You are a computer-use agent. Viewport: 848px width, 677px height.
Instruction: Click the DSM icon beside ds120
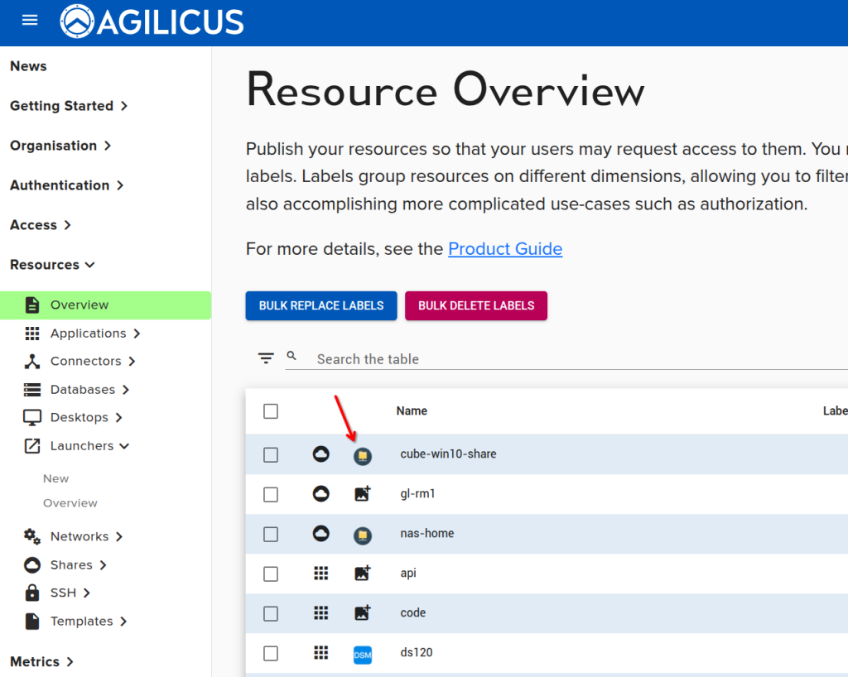pos(362,652)
